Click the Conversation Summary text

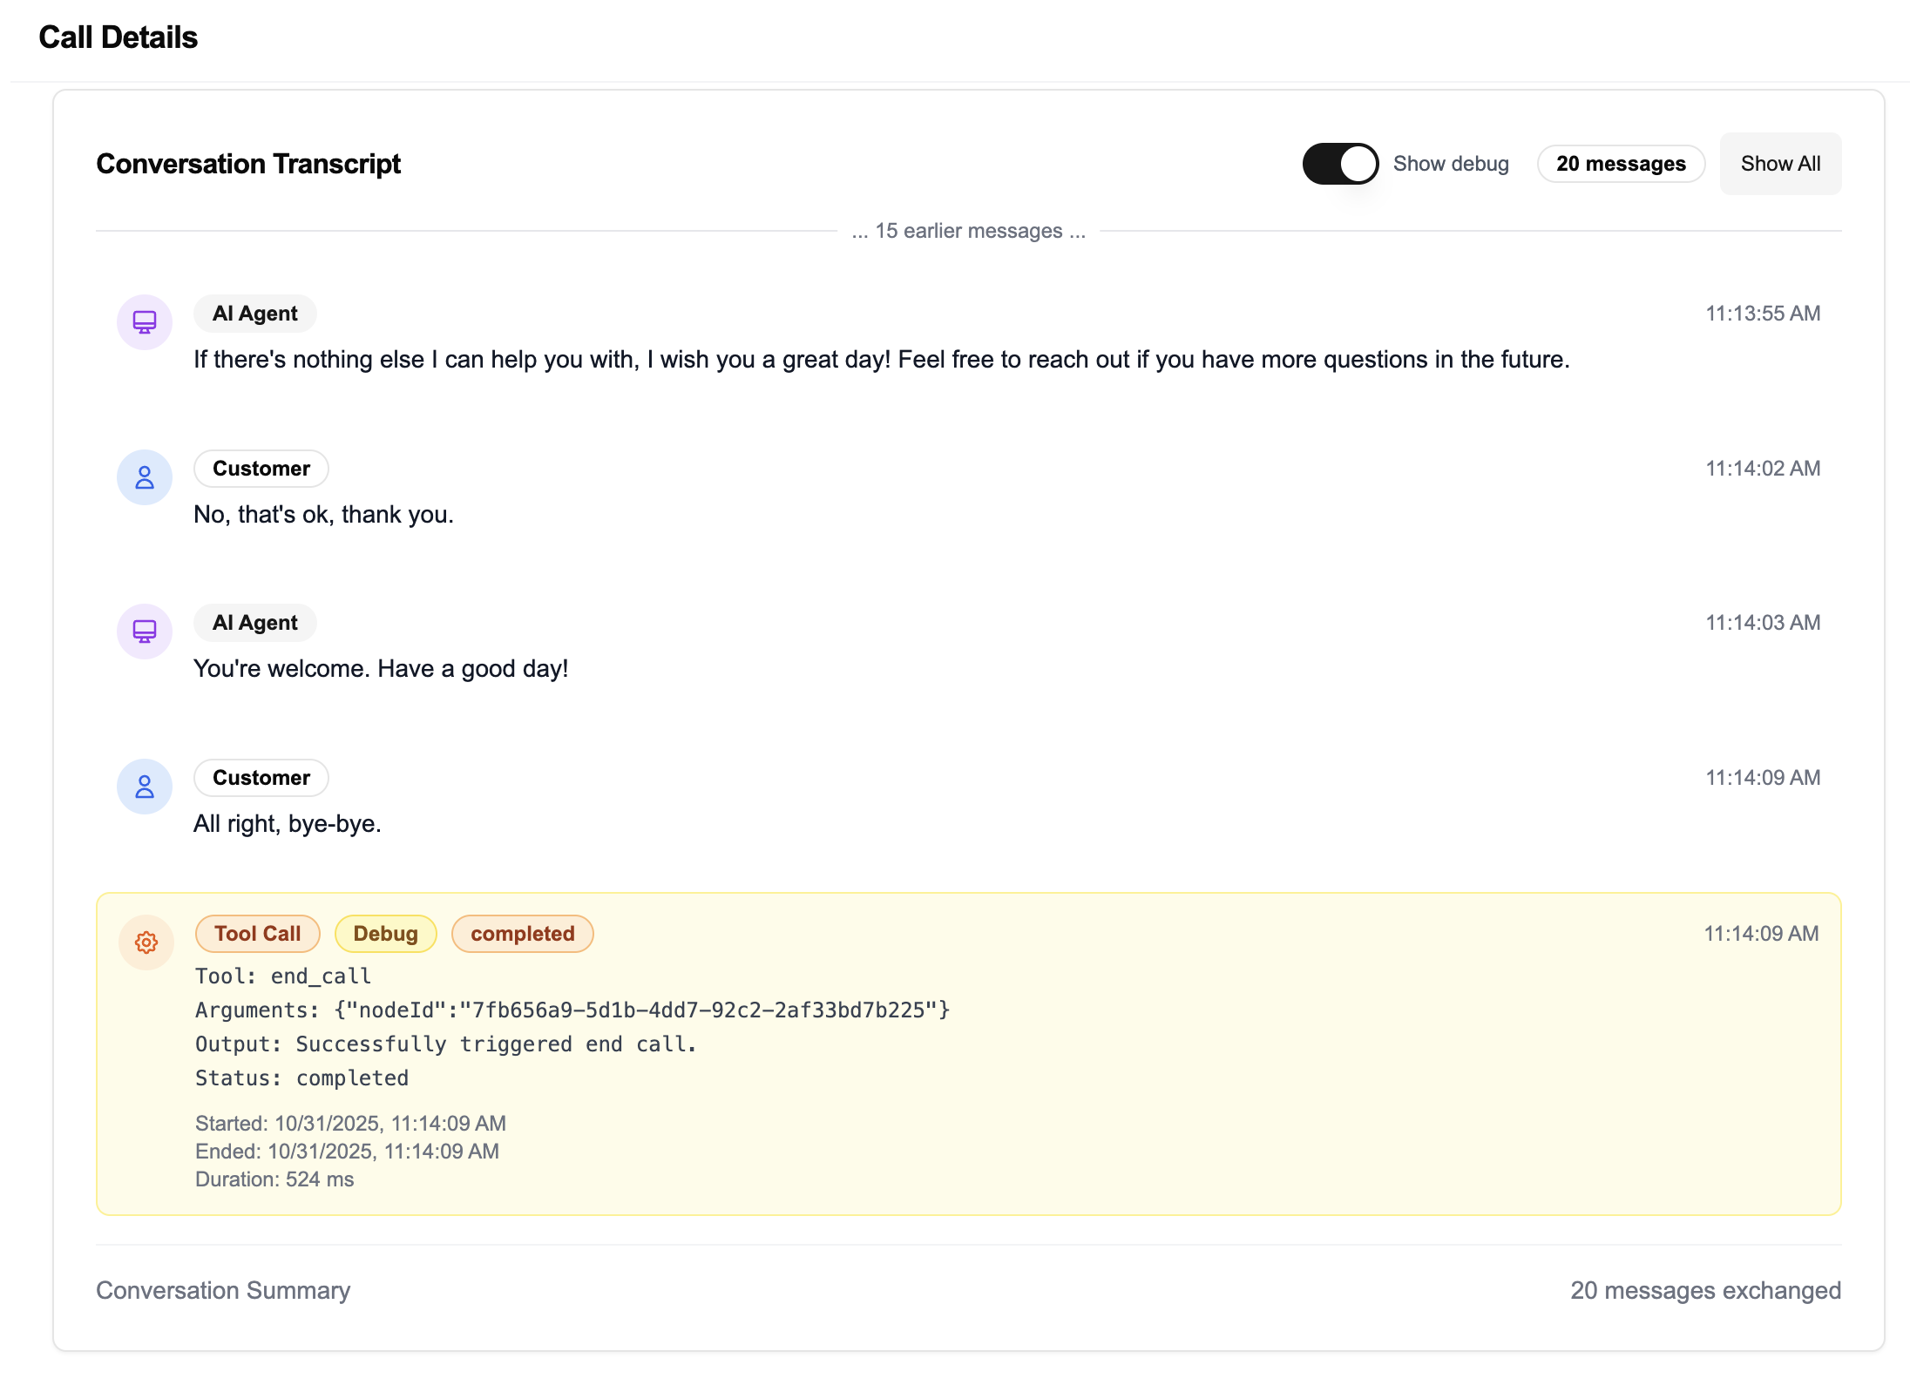223,1290
